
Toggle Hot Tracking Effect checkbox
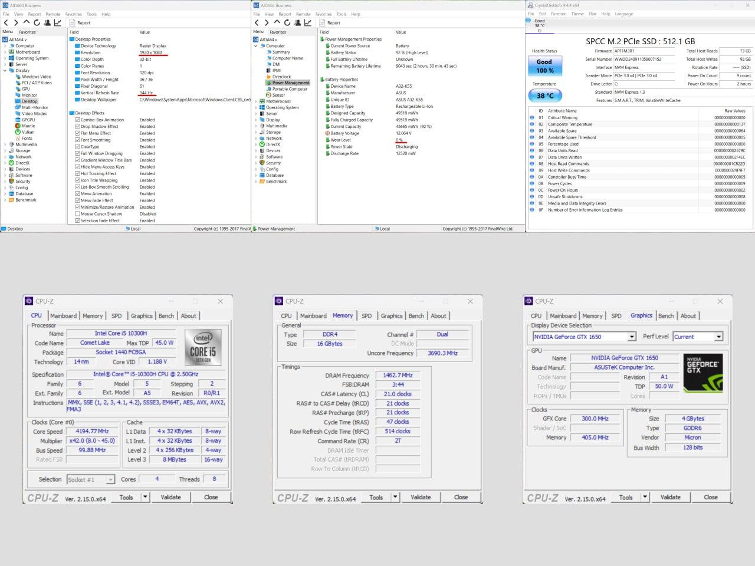click(77, 173)
